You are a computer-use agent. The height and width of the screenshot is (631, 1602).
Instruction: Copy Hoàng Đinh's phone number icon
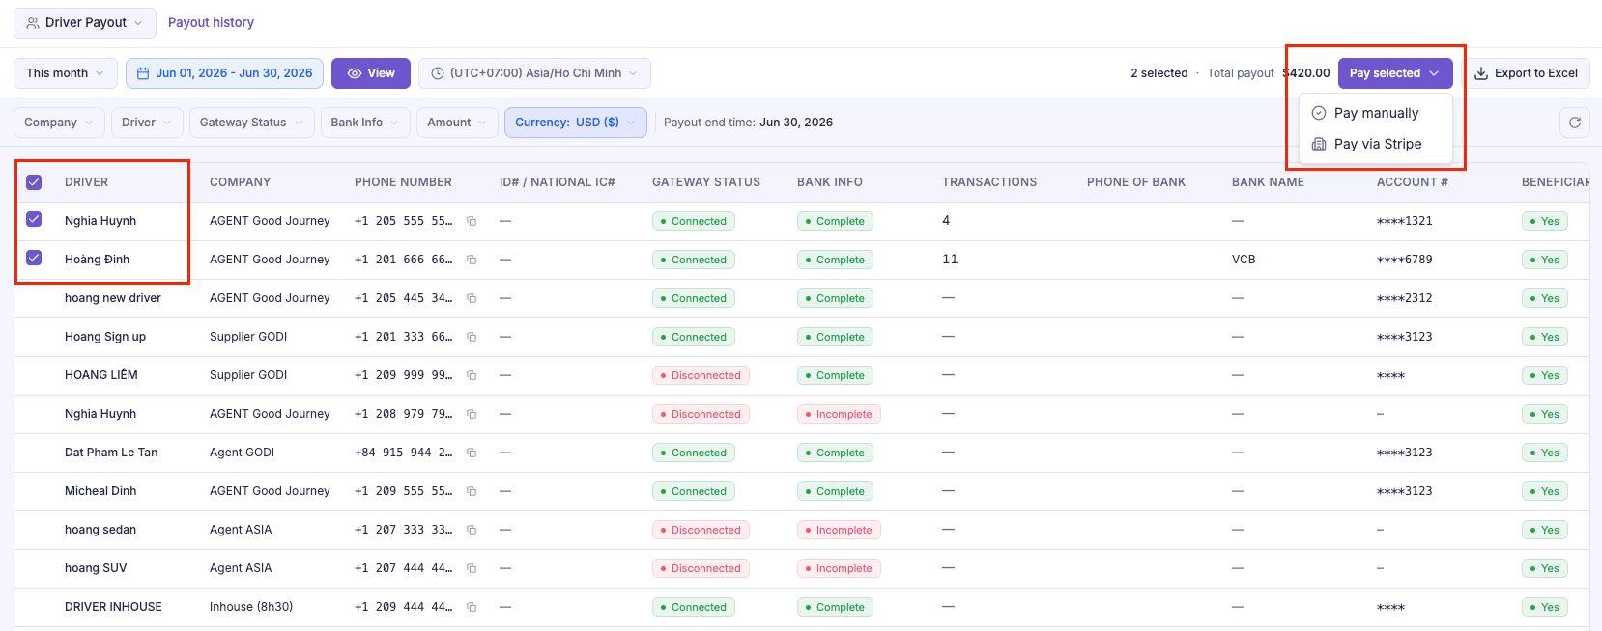point(472,260)
